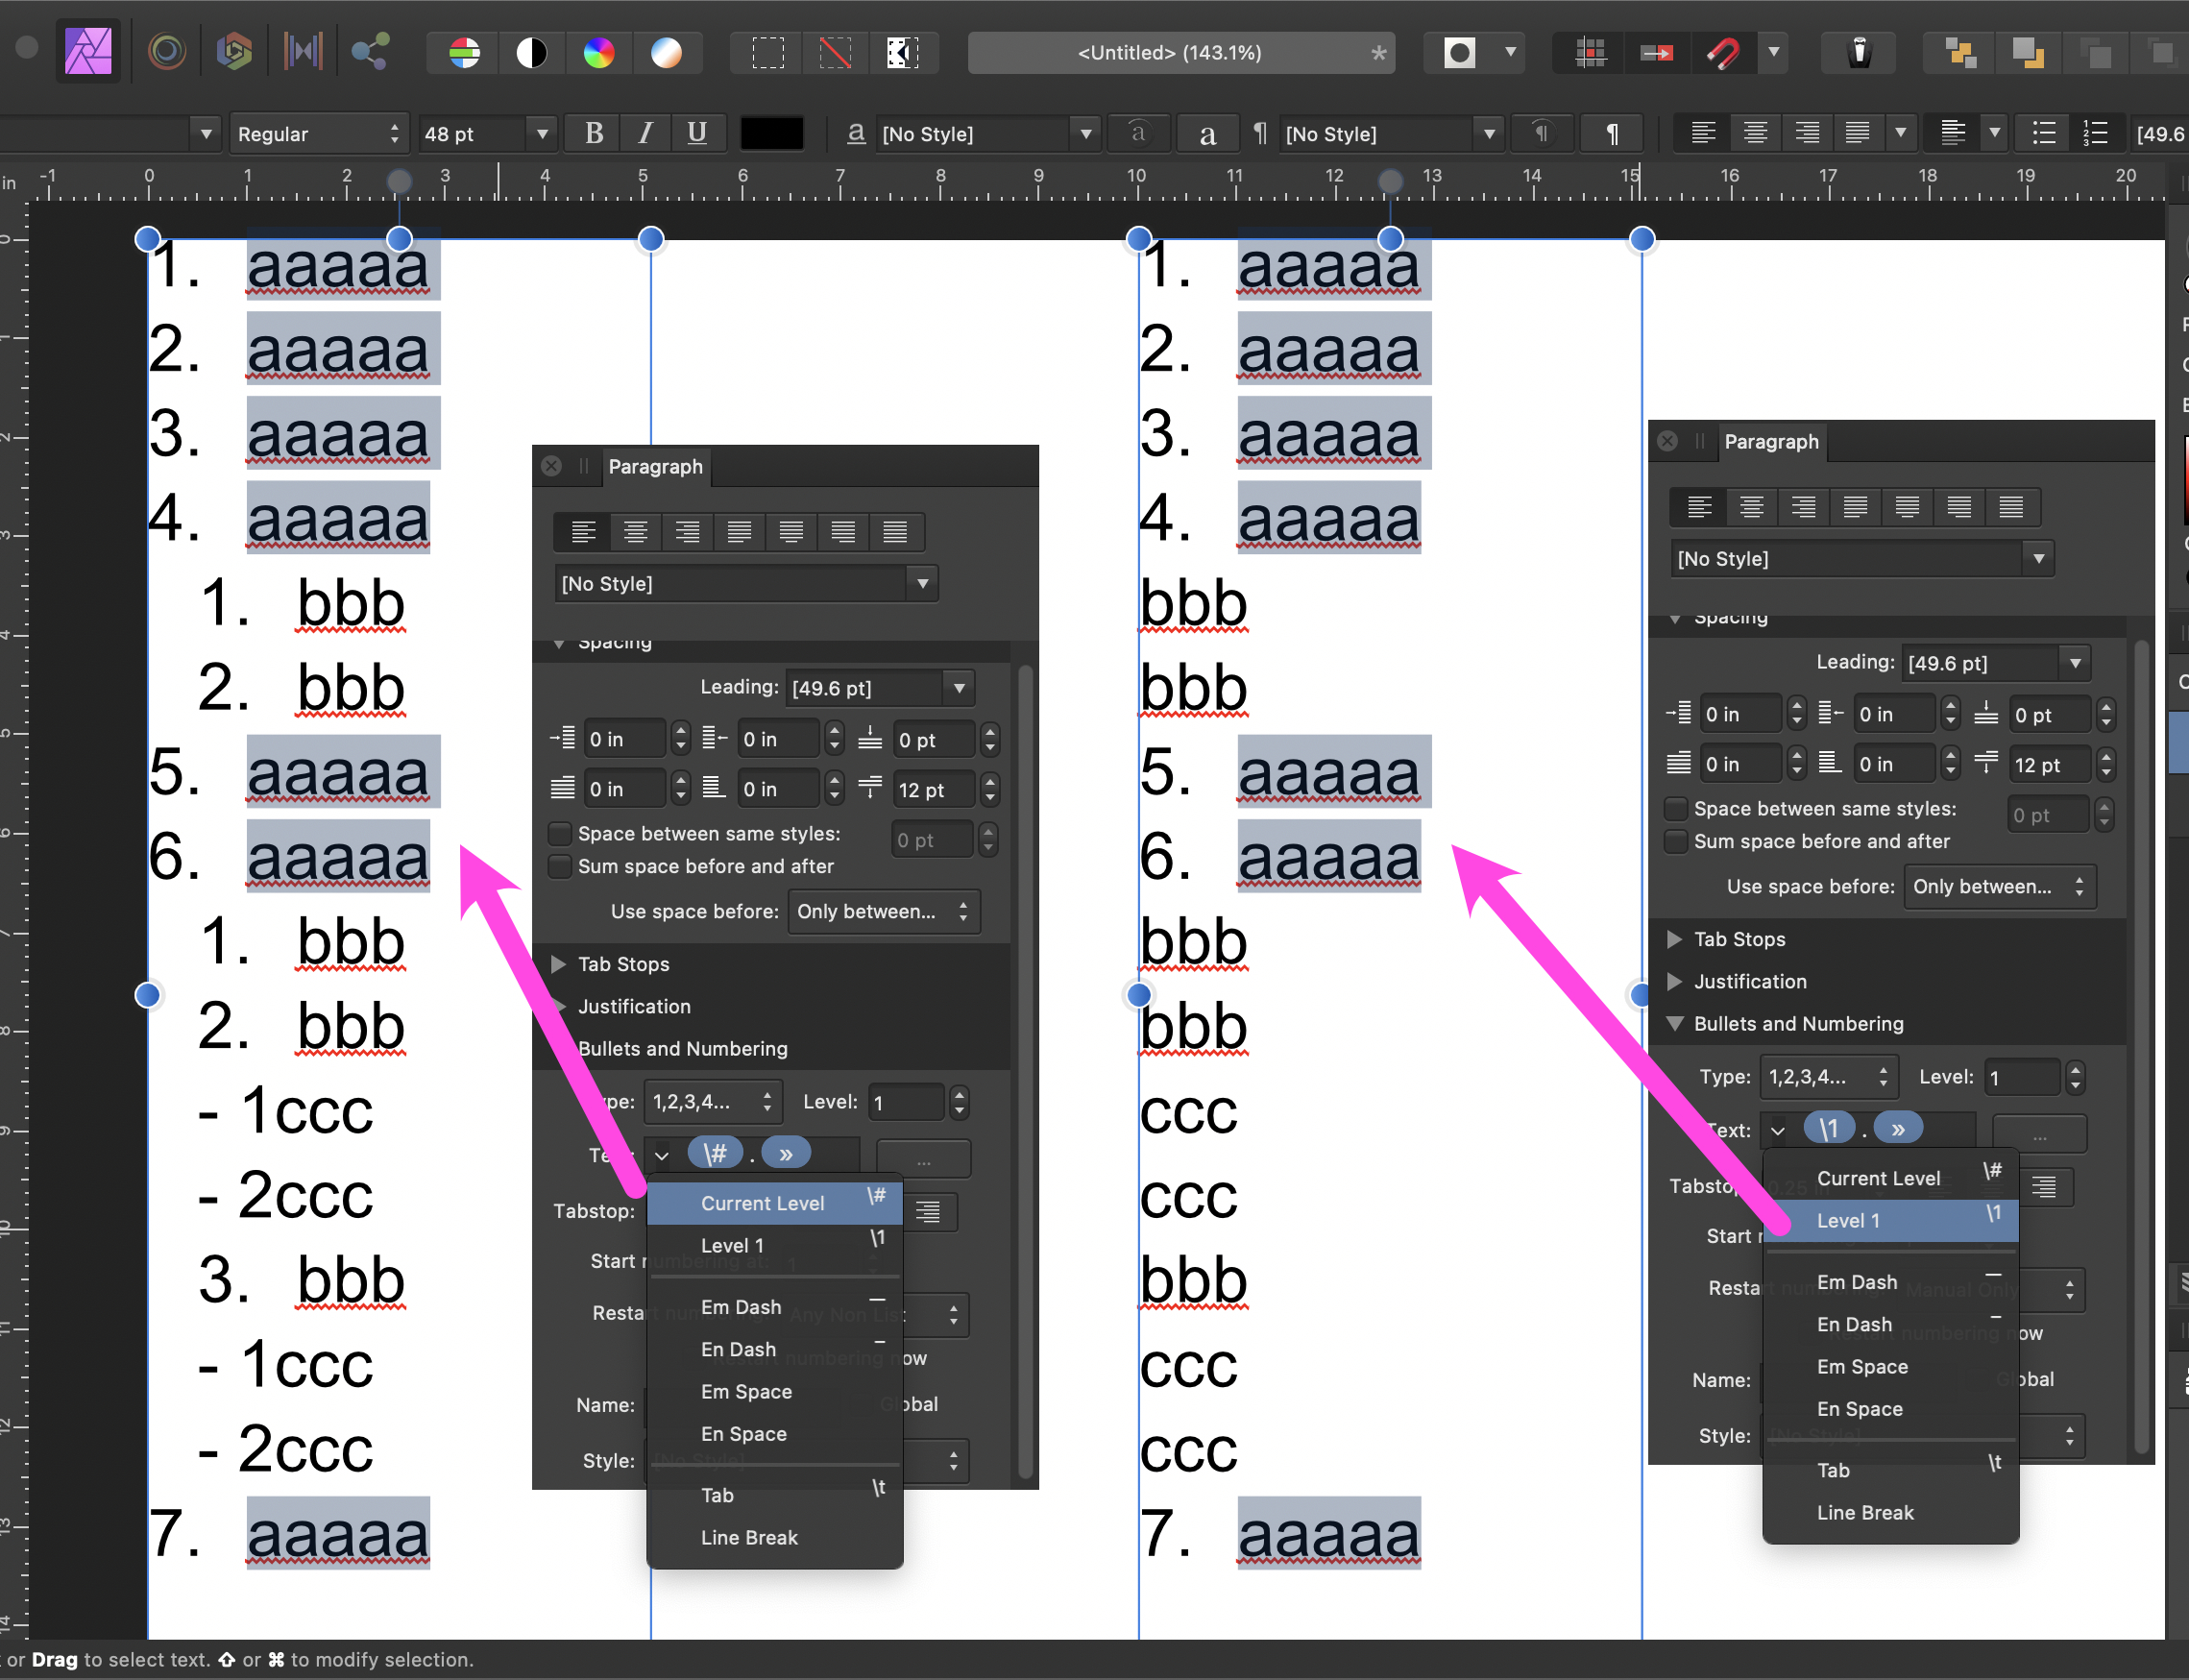
Task: Choose Current Level in the left popup menu
Action: click(x=775, y=1203)
